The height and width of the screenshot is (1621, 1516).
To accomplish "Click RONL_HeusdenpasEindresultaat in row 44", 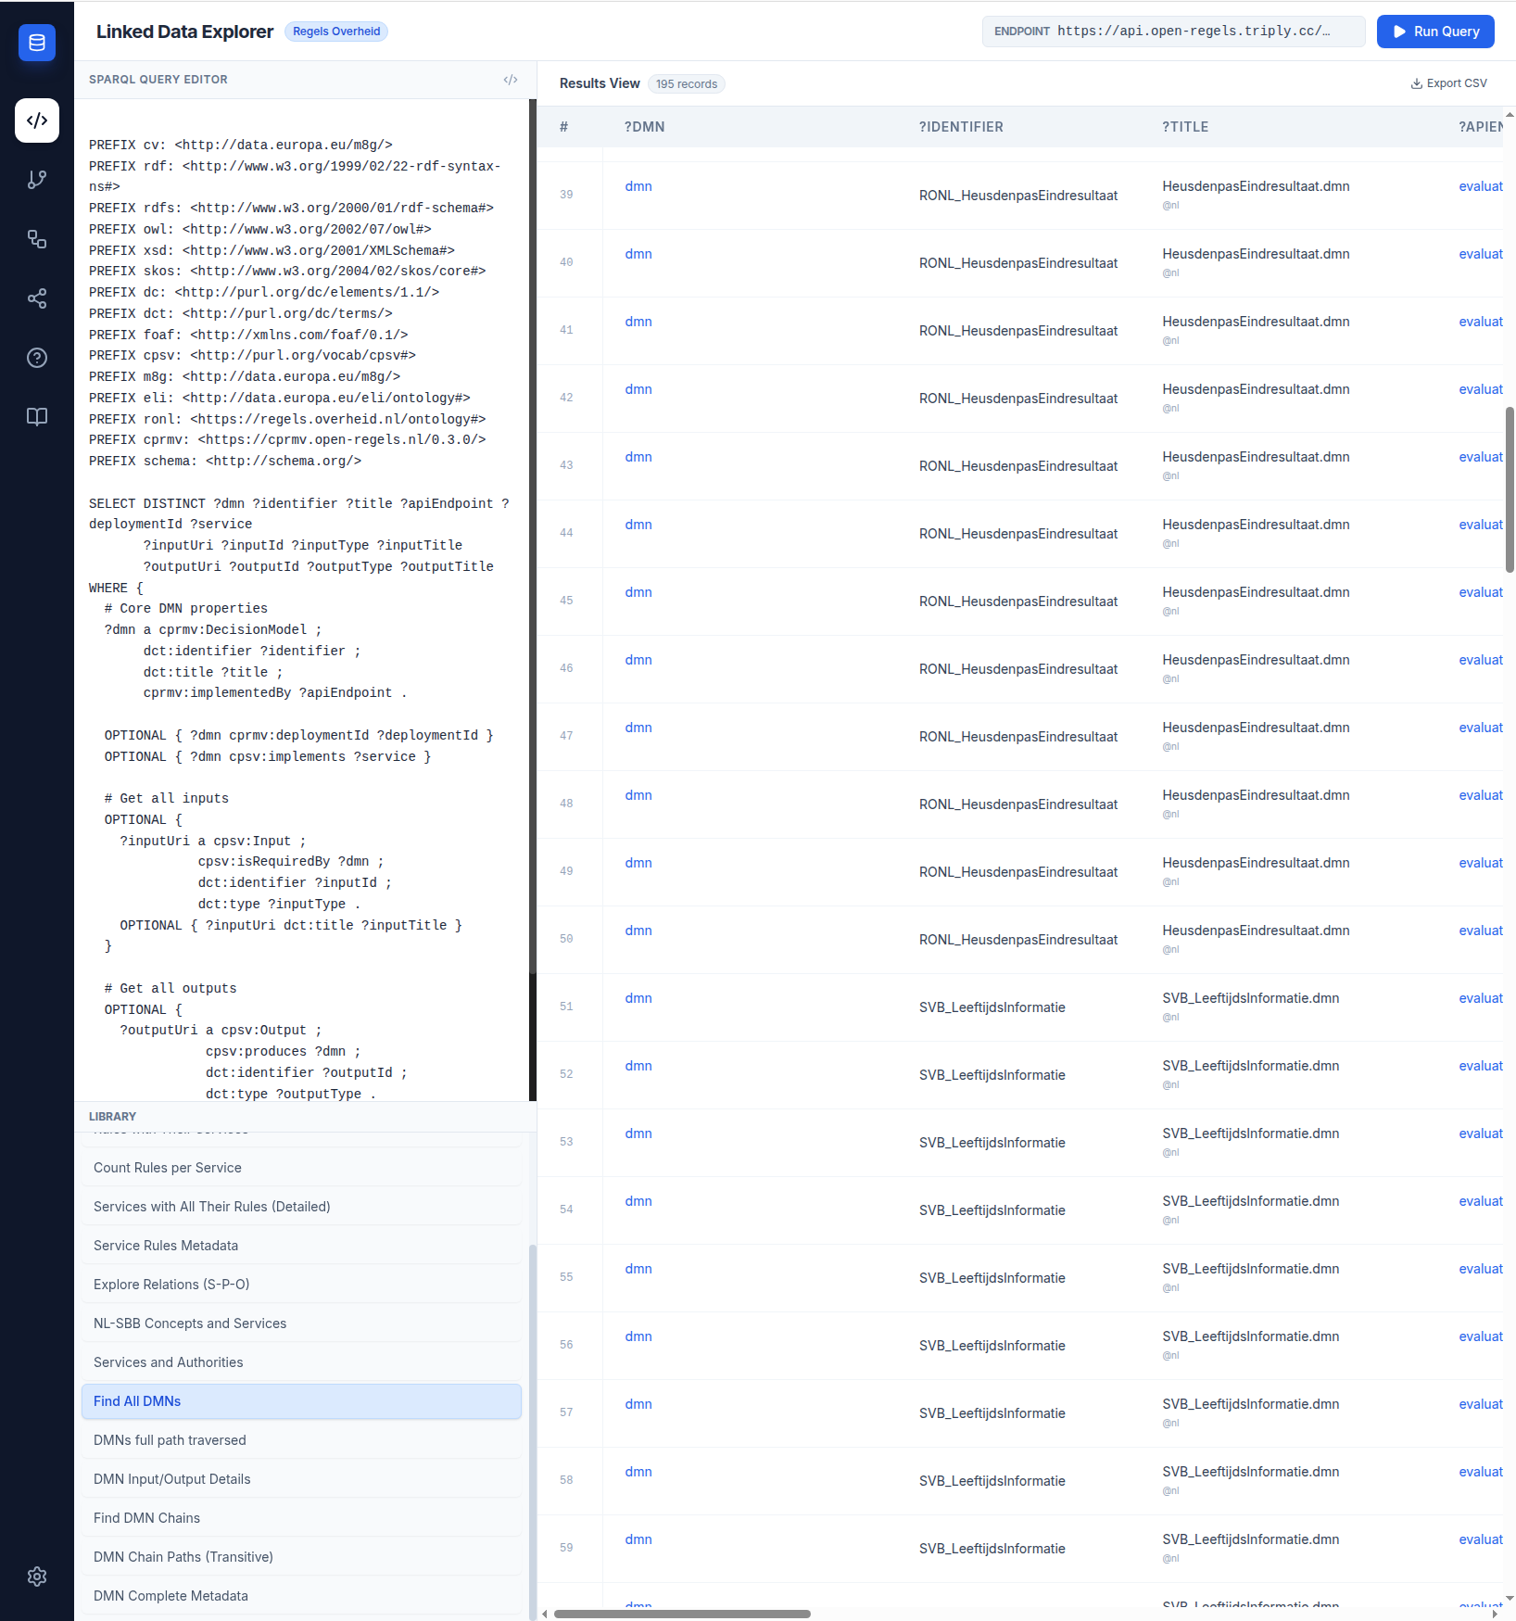I will point(1018,534).
